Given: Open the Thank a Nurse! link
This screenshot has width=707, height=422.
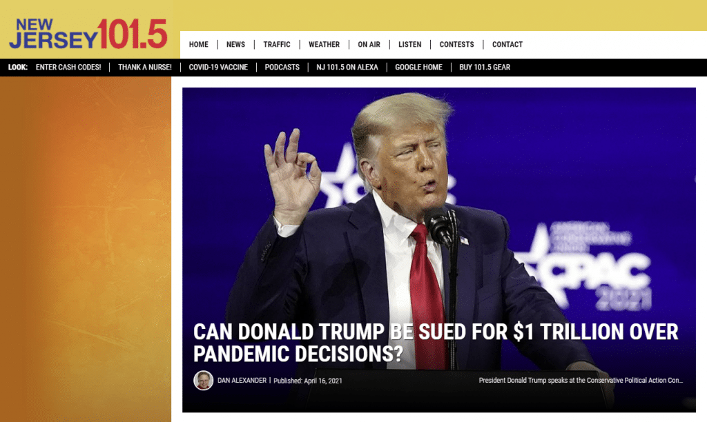Looking at the screenshot, I should pyautogui.click(x=145, y=67).
